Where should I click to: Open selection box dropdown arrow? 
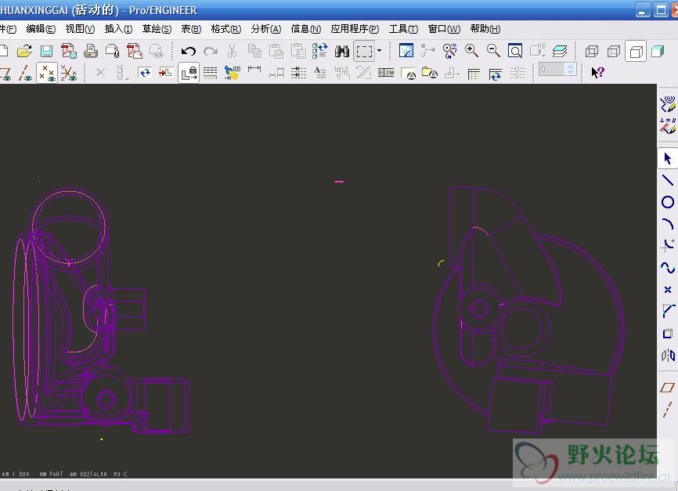[379, 51]
